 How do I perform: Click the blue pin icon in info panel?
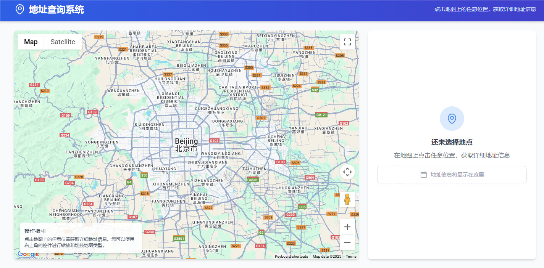click(452, 119)
